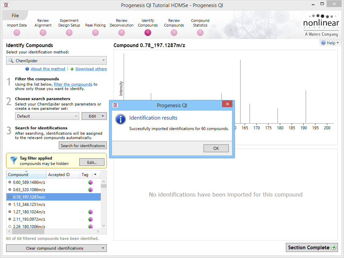Click the Peak Picking step circle
Image resolution: width=344 pixels, height=258 pixels.
pos(95,33)
